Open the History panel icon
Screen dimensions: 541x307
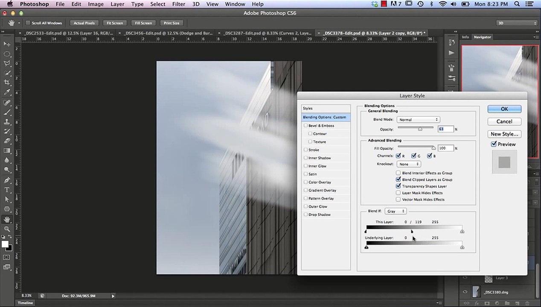[452, 42]
